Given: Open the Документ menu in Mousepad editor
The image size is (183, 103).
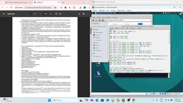Looking at the screenshot, I should coord(132,28).
